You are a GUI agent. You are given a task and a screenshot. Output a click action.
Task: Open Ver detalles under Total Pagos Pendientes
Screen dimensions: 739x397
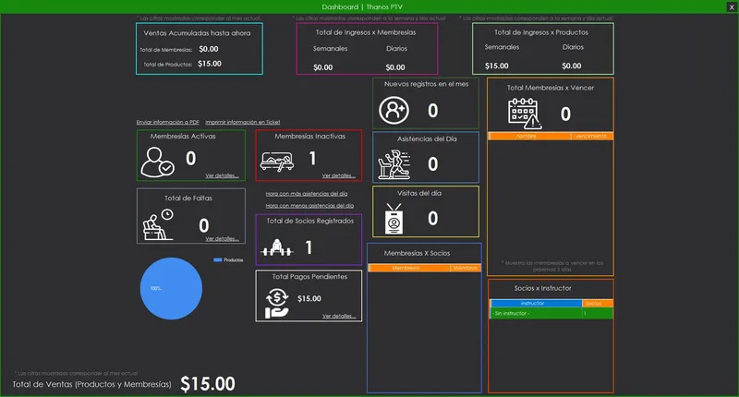pyautogui.click(x=339, y=316)
